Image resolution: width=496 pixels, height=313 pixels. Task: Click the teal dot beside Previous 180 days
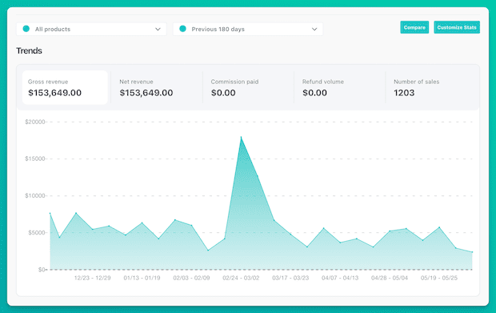point(182,29)
